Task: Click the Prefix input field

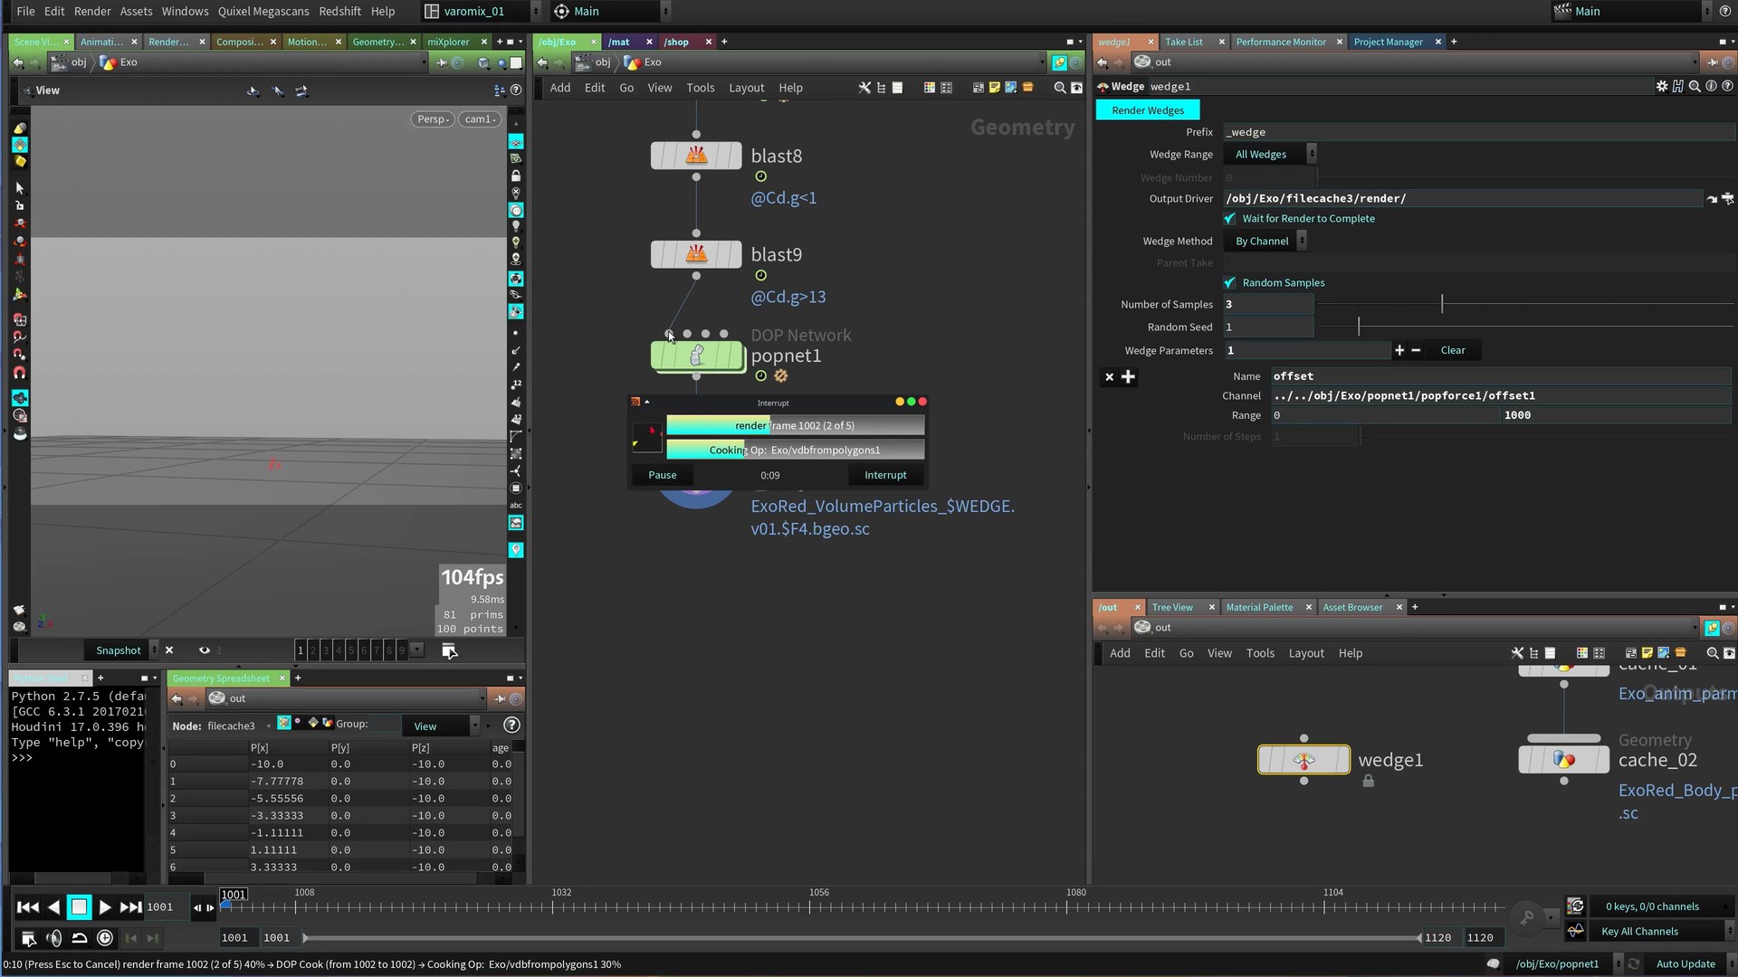Action: (1475, 132)
